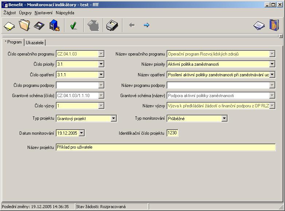This screenshot has width=285, height=211.
Task: Go back with grey left arrow
Action: pyautogui.click(x=132, y=25)
